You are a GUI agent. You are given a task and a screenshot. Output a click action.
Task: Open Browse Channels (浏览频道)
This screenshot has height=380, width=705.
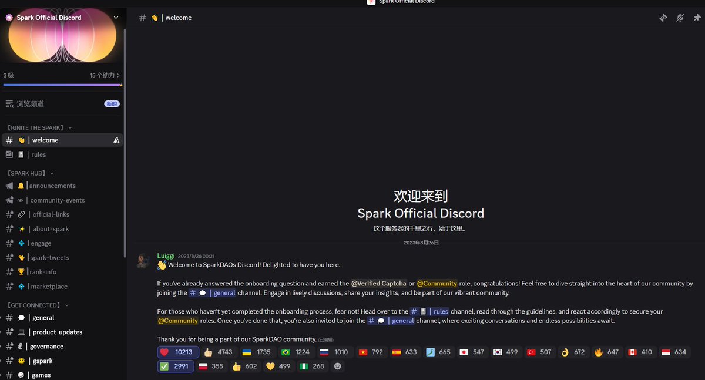pyautogui.click(x=31, y=104)
